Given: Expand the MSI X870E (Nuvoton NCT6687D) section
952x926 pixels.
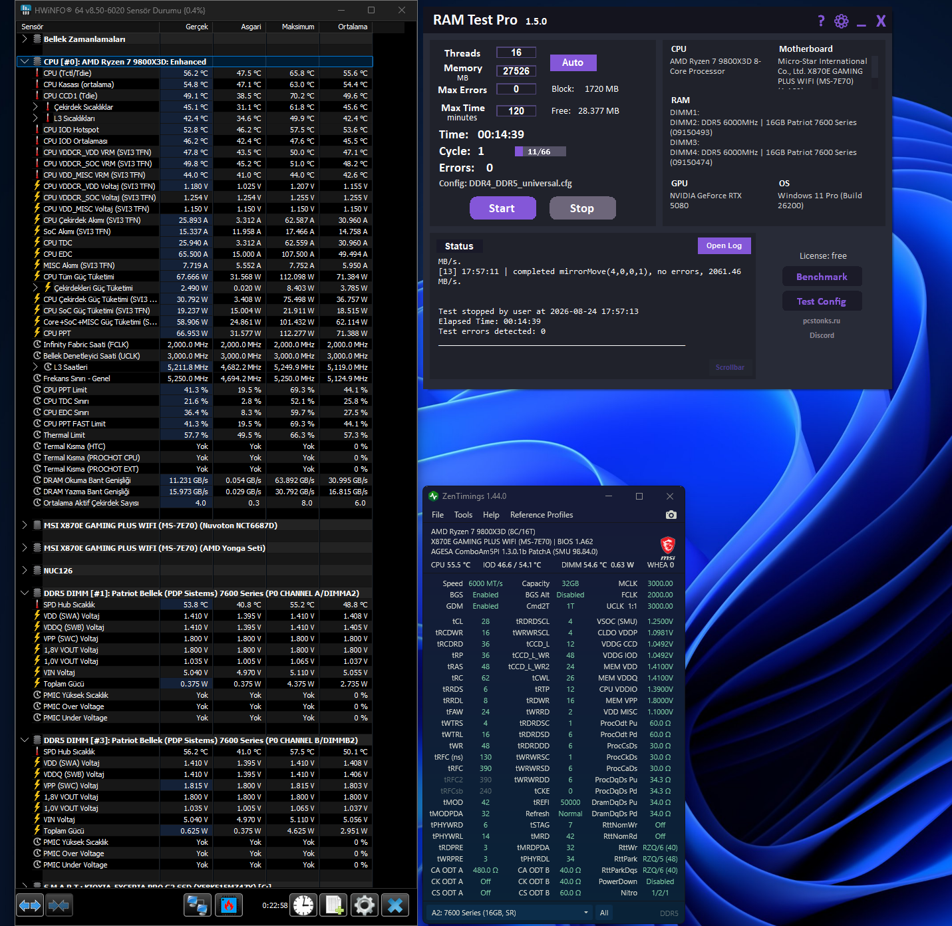Looking at the screenshot, I should 25,526.
